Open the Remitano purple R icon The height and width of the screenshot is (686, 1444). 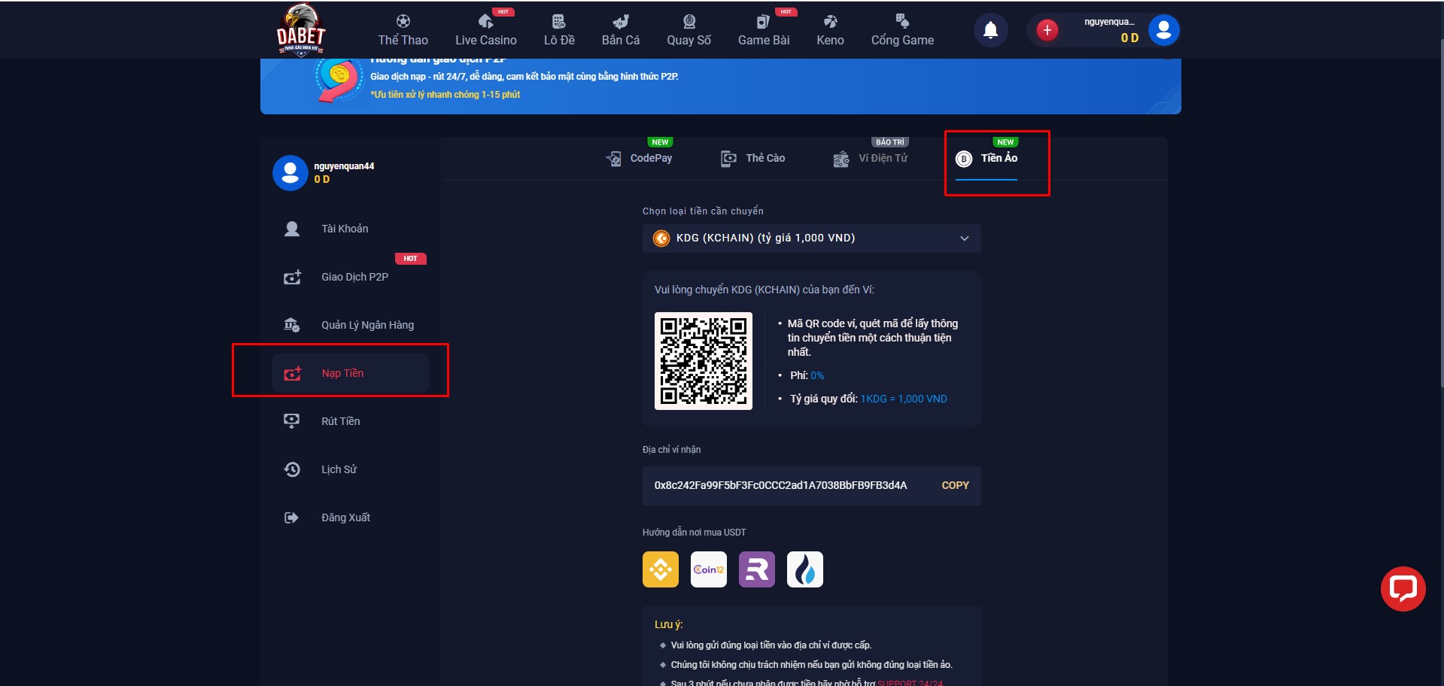756,569
